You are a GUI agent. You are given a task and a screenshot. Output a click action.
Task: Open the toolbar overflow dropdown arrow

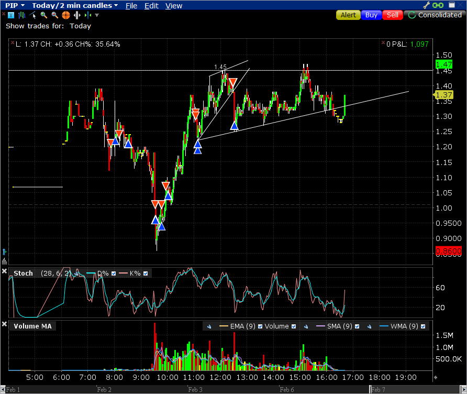tap(97, 15)
